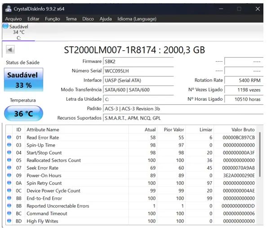Click the Saudável 33 % health status button
Screen dimensions: 267x228
[x=23, y=80]
